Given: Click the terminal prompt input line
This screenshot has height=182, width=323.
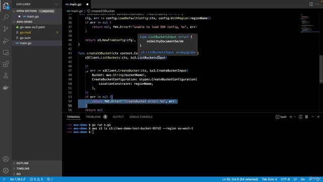Looking at the screenshot, I should [93, 132].
